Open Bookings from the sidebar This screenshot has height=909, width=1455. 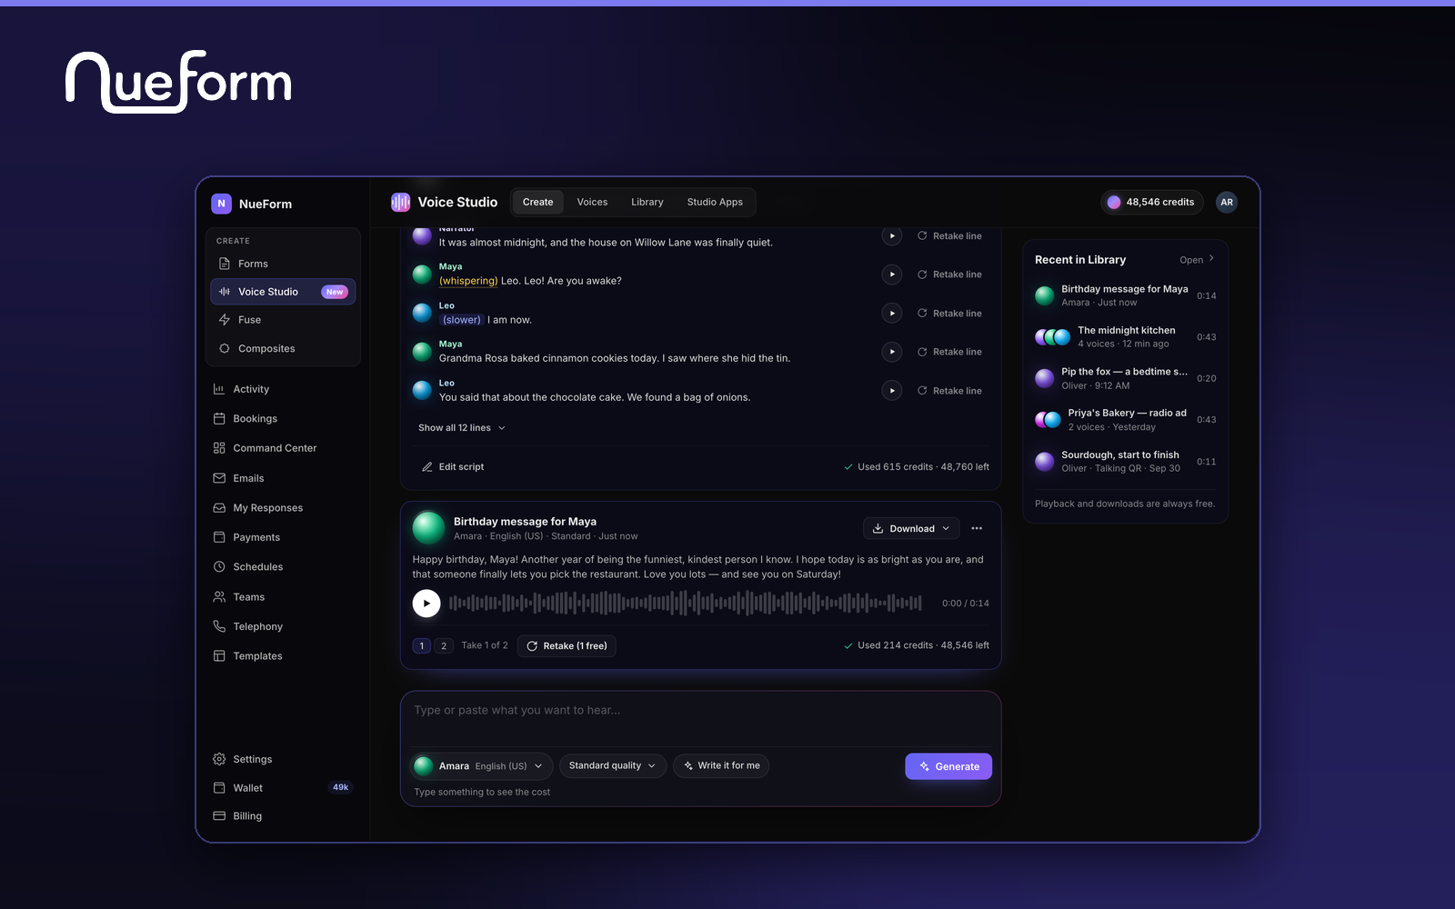pyautogui.click(x=283, y=418)
